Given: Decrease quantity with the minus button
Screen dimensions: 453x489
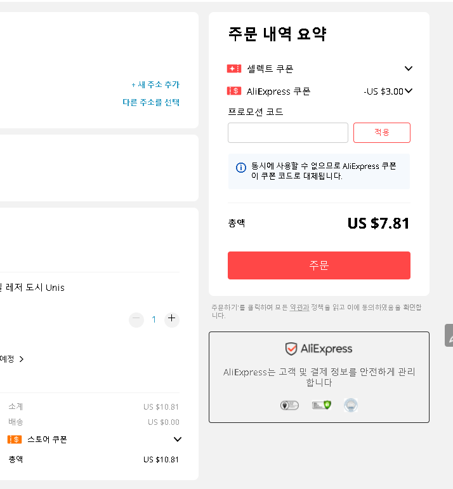Looking at the screenshot, I should (136, 319).
